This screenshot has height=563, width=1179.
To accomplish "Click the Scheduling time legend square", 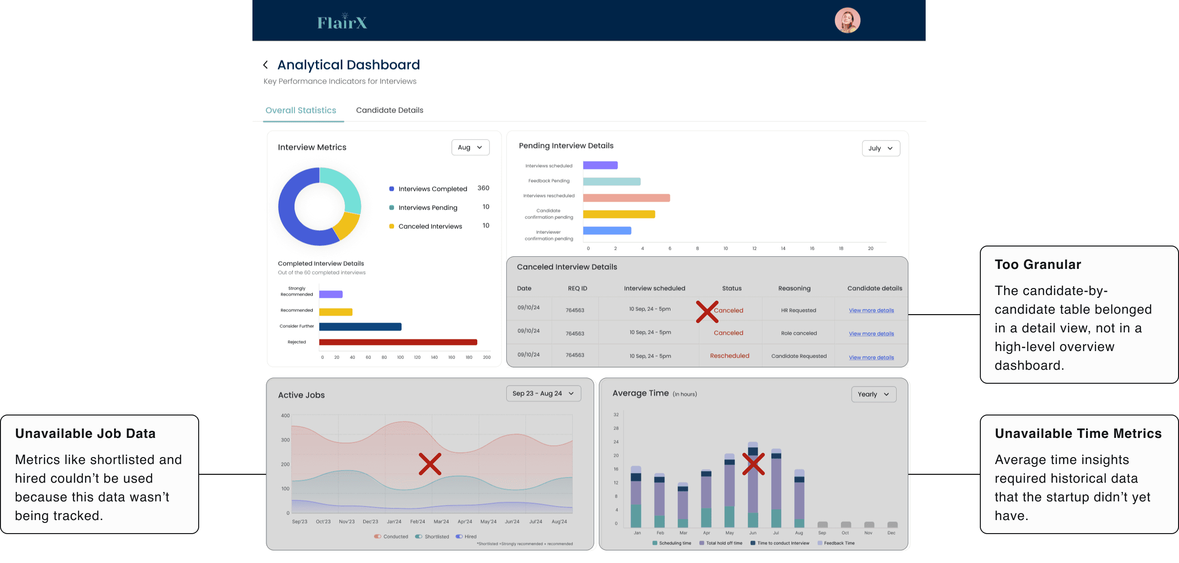I will point(655,543).
